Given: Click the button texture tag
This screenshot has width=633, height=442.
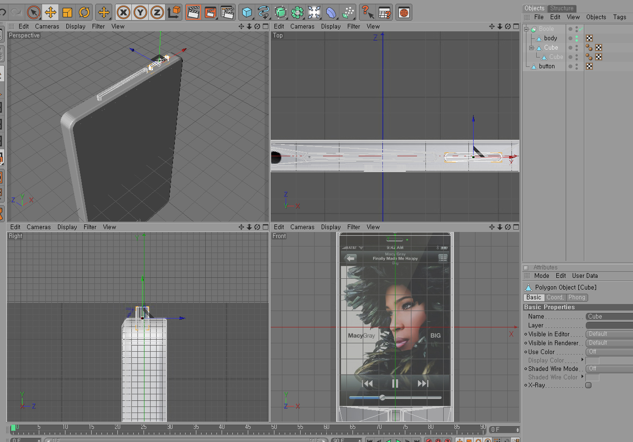Looking at the screenshot, I should (589, 66).
